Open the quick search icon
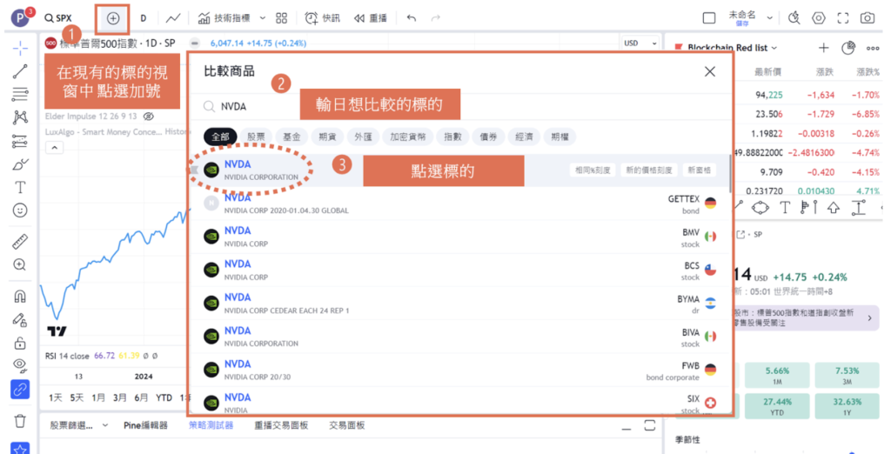Viewport: 891px width, 454px height. pos(794,18)
